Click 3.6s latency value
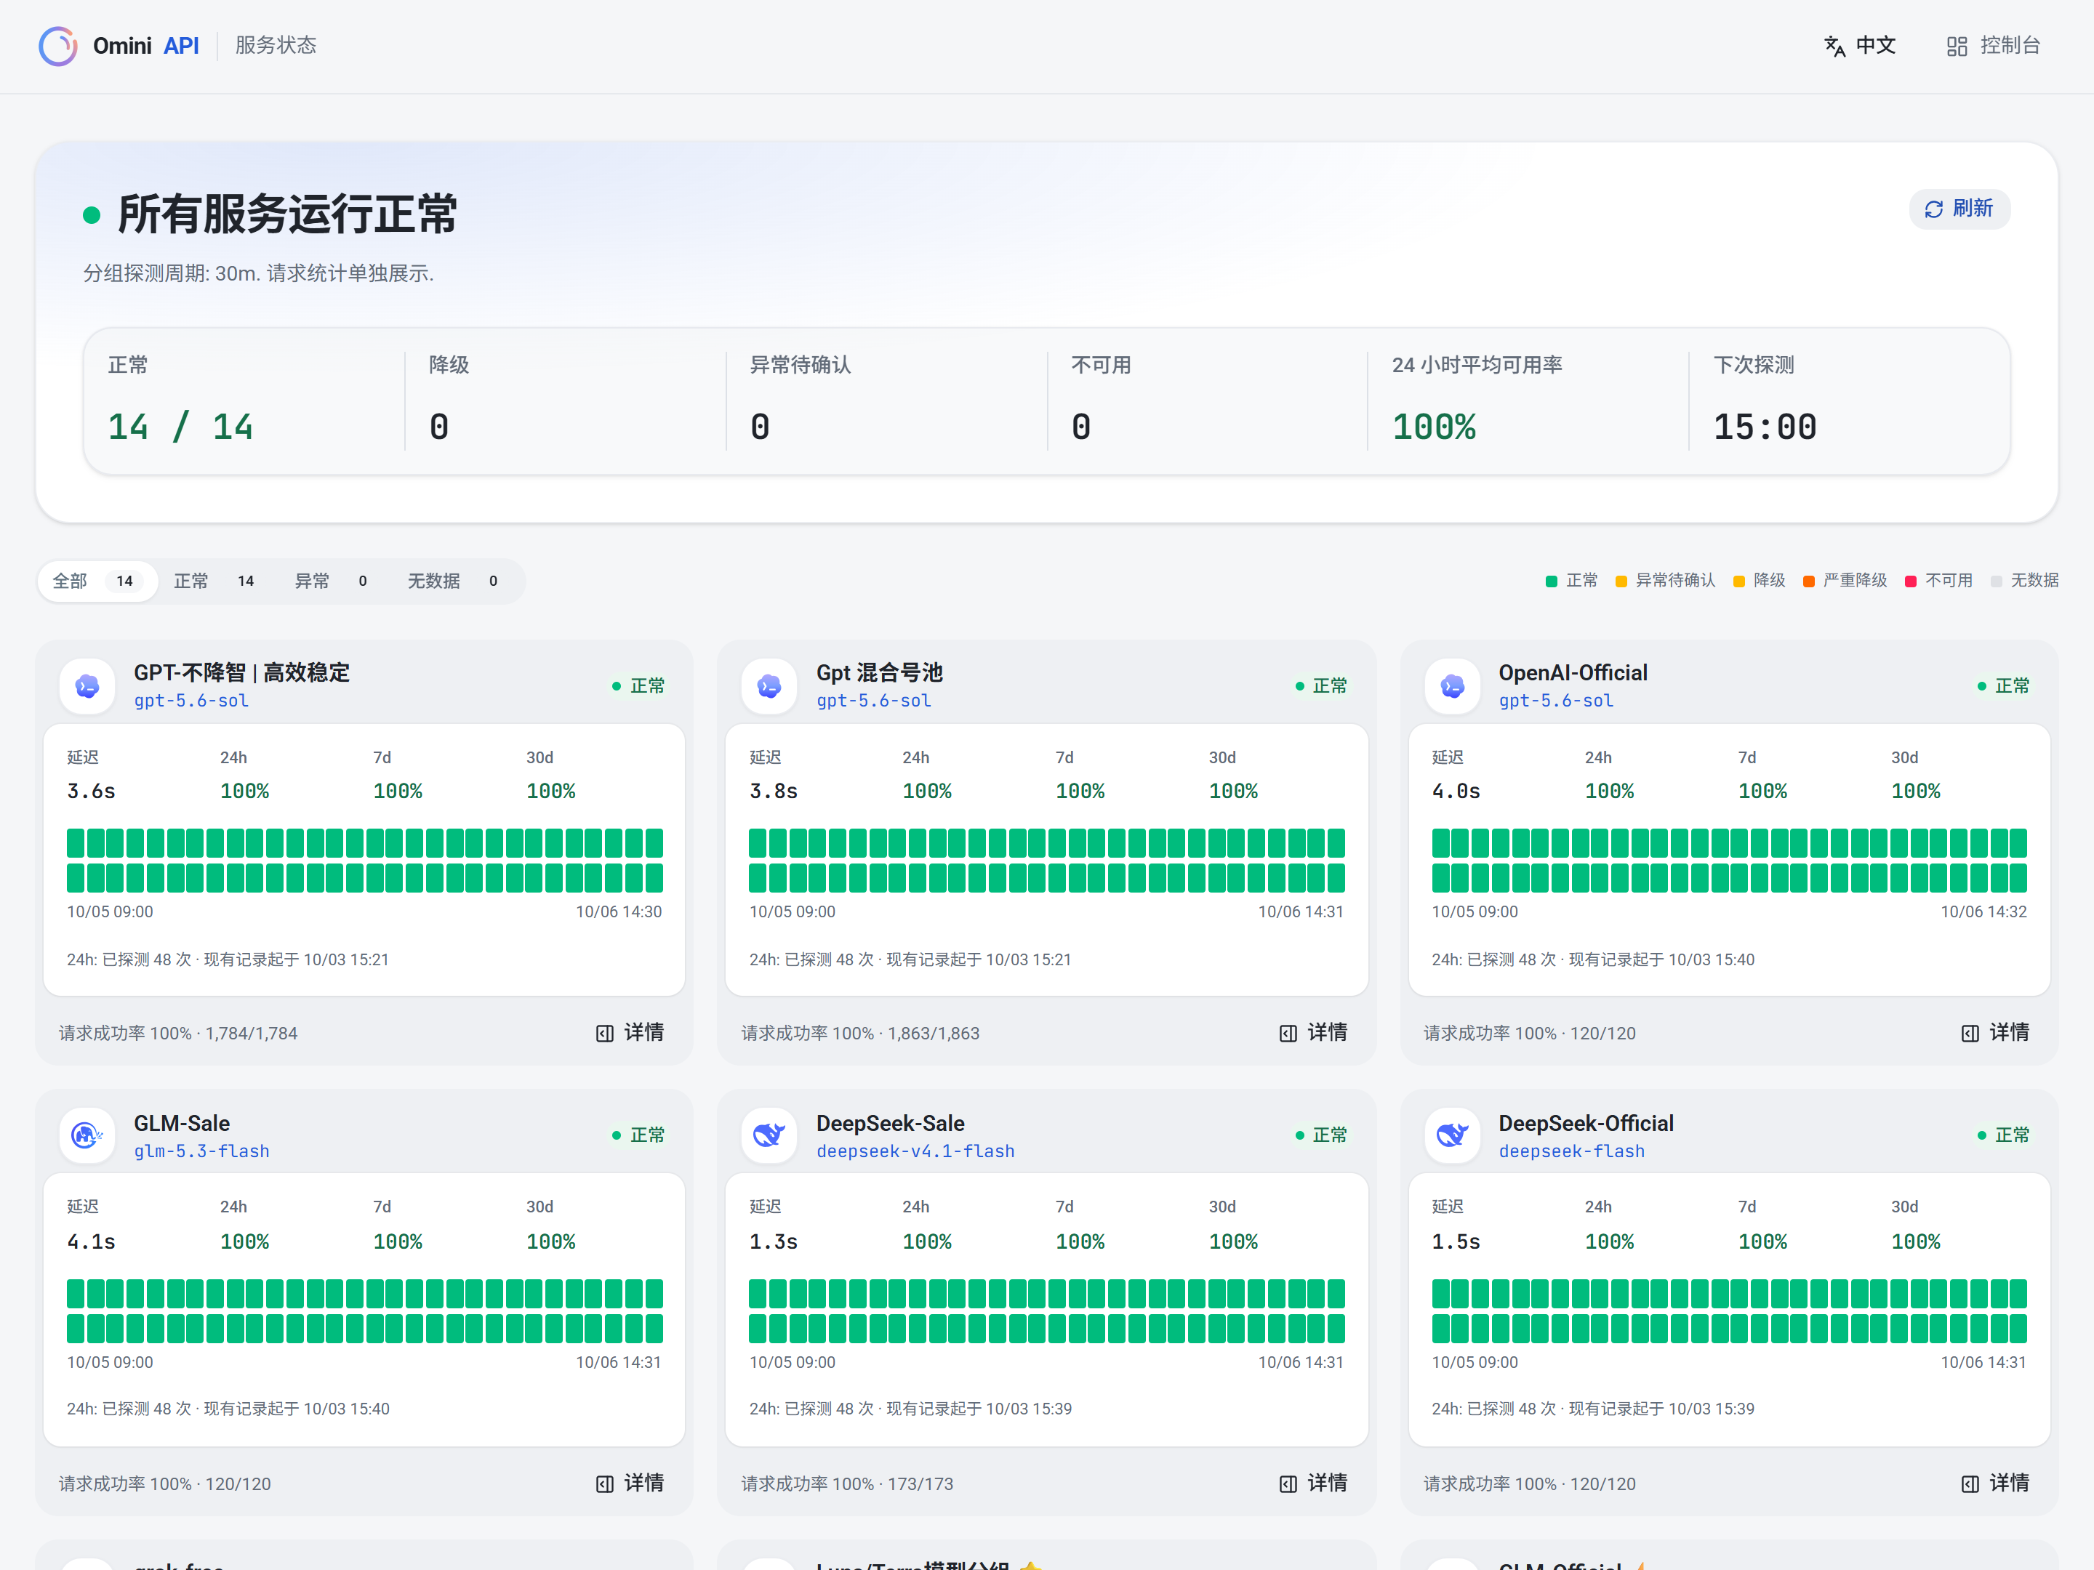The image size is (2094, 1570). coord(91,791)
